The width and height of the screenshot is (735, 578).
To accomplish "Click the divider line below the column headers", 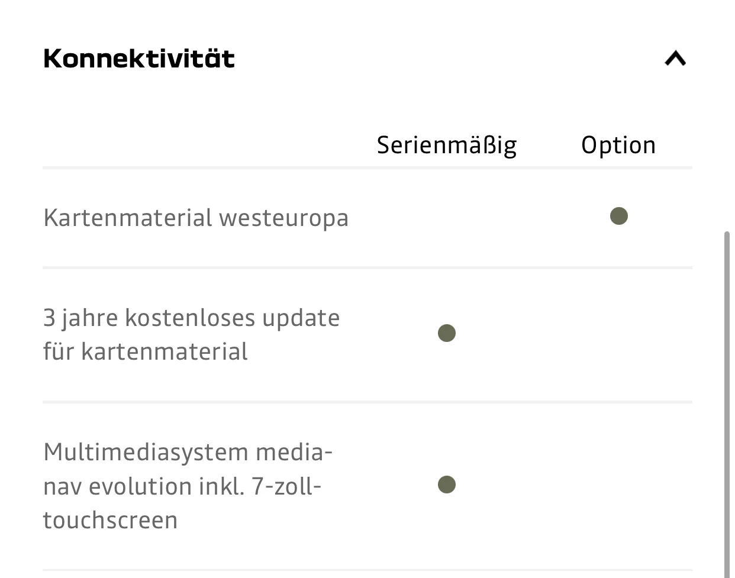I will (x=367, y=168).
